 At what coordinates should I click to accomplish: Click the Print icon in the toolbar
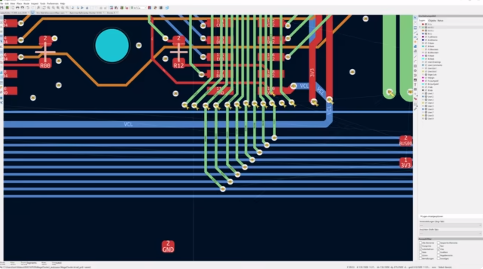point(17,8)
